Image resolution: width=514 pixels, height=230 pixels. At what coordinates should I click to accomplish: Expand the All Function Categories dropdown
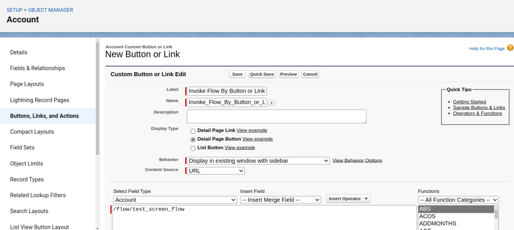coord(458,199)
